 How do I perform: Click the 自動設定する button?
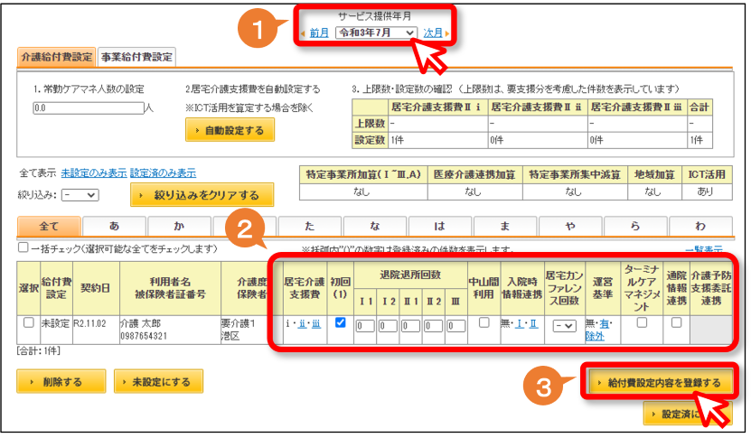pos(230,130)
